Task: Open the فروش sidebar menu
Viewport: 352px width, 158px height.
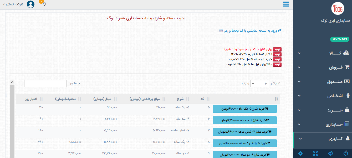Action: 323,67
